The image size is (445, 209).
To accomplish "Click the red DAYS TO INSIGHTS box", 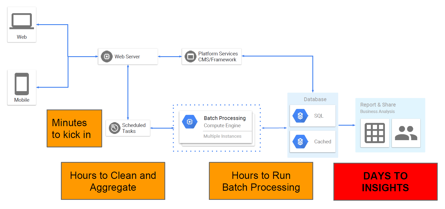I will pyautogui.click(x=385, y=182).
